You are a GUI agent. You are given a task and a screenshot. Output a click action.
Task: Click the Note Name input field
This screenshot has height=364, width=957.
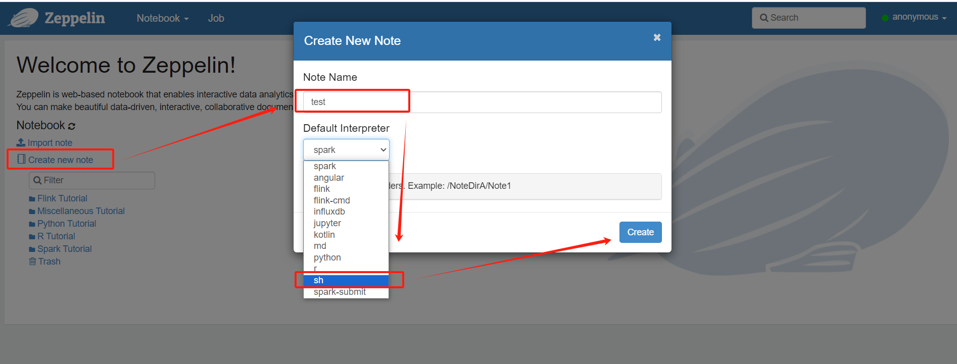pyautogui.click(x=482, y=102)
